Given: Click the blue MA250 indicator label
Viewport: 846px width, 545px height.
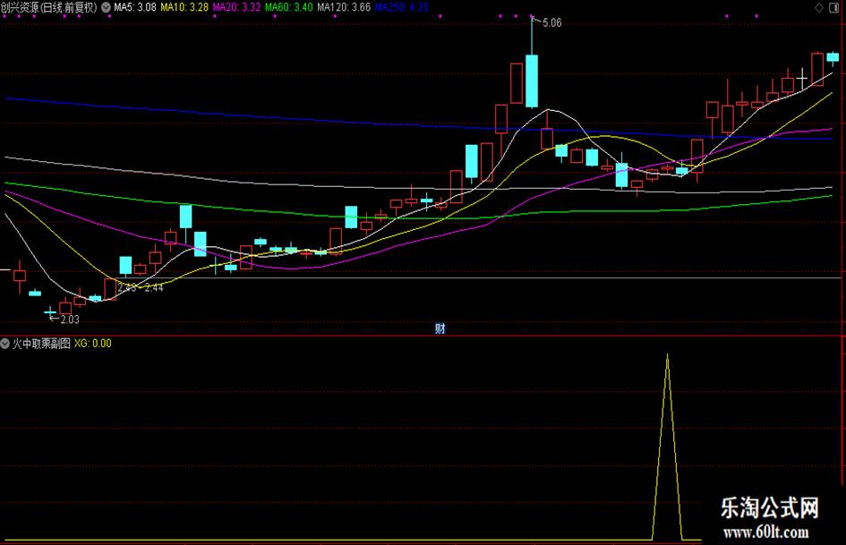Looking at the screenshot, I should point(402,7).
